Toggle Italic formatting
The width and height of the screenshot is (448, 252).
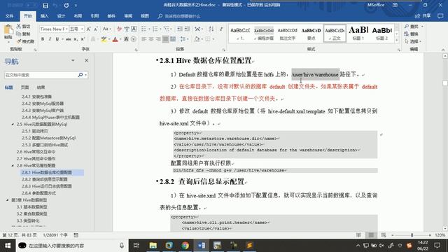50,39
